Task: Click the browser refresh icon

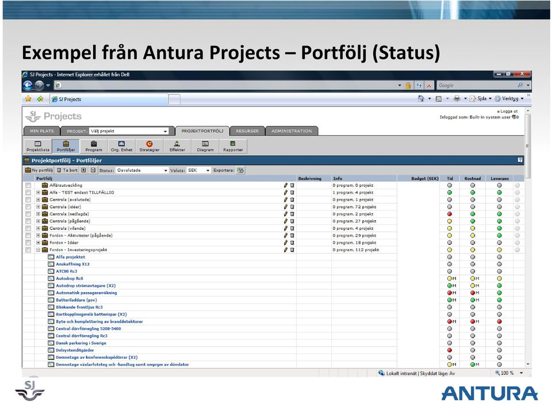Action: pyautogui.click(x=419, y=85)
